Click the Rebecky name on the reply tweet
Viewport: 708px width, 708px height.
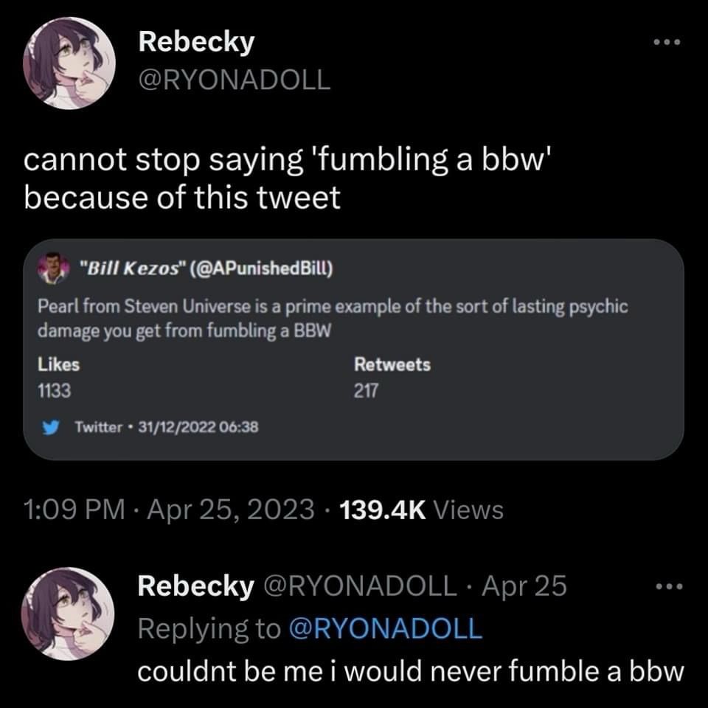pos(195,587)
